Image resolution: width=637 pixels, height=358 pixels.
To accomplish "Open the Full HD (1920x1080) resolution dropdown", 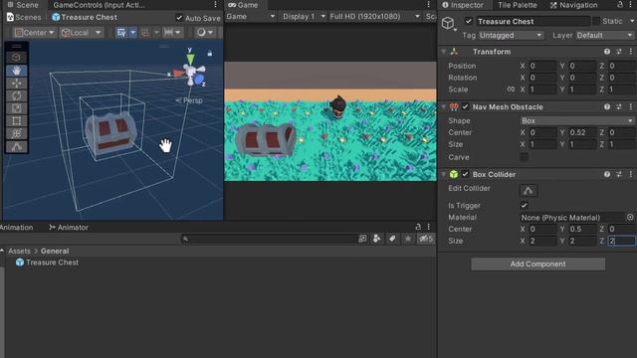I will coord(374,16).
